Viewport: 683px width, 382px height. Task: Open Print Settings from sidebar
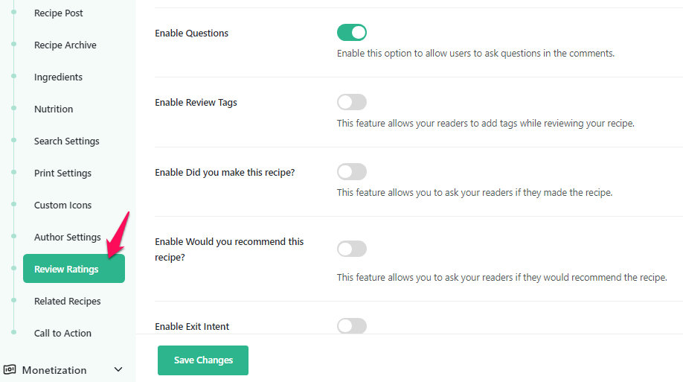click(62, 174)
